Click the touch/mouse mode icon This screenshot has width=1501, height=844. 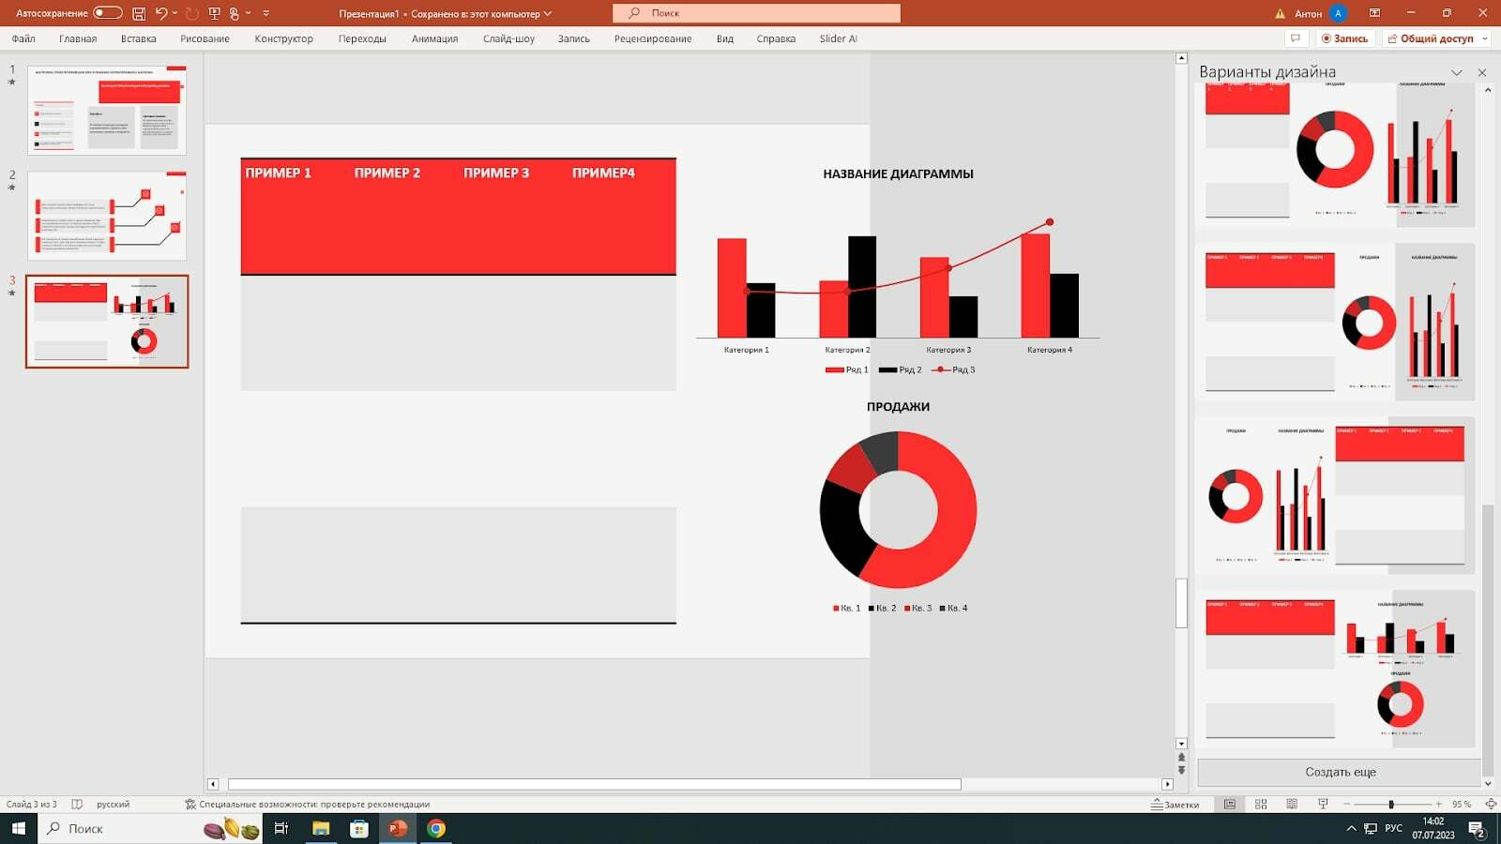point(235,13)
